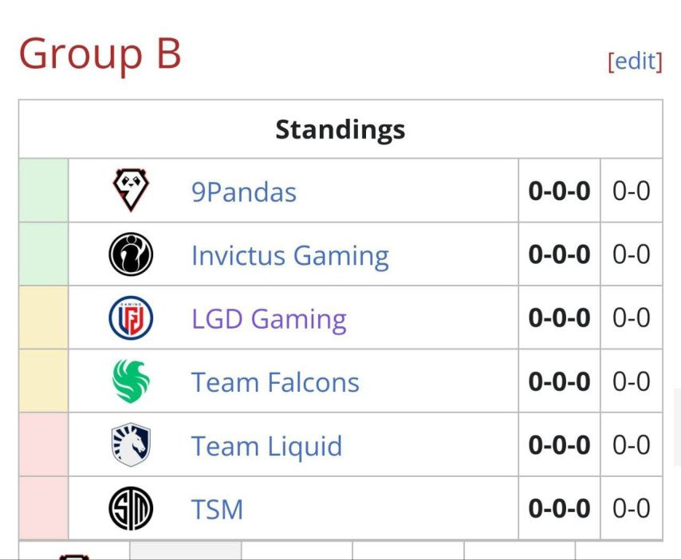Click the 9Pandas 0-0-0 series record
The image size is (681, 560).
point(559,191)
